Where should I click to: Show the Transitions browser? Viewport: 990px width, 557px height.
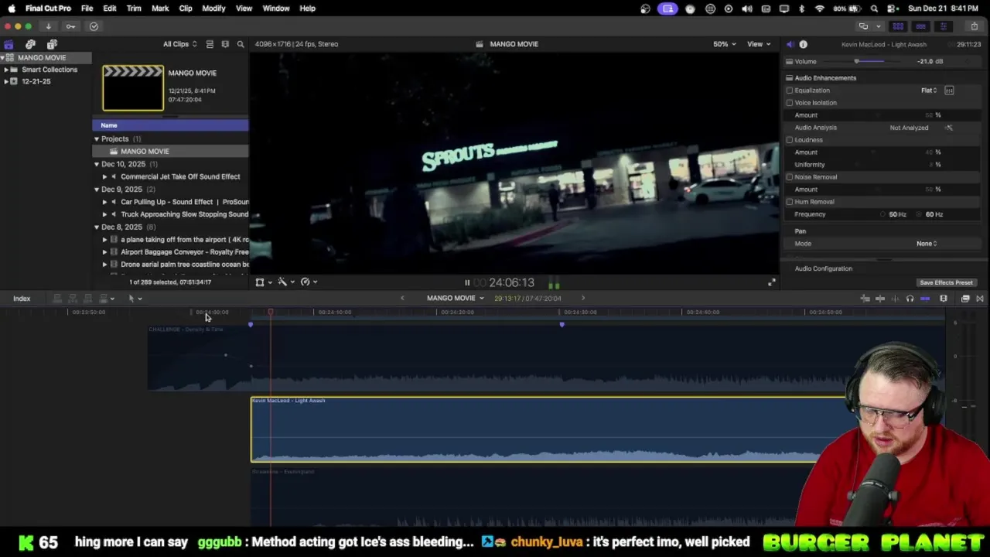980,299
